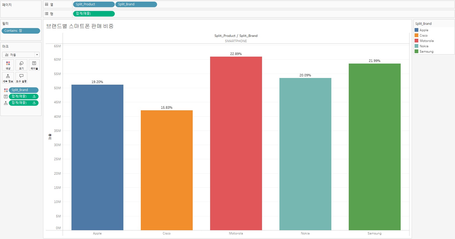Click the Apple blue legend swatch

[x=416, y=30]
